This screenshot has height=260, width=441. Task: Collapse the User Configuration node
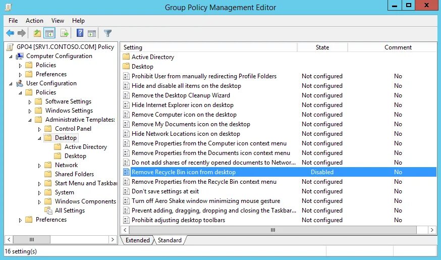point(11,84)
